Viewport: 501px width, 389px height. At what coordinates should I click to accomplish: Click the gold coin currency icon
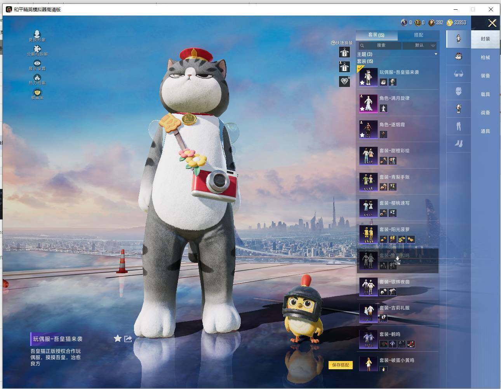click(x=450, y=23)
